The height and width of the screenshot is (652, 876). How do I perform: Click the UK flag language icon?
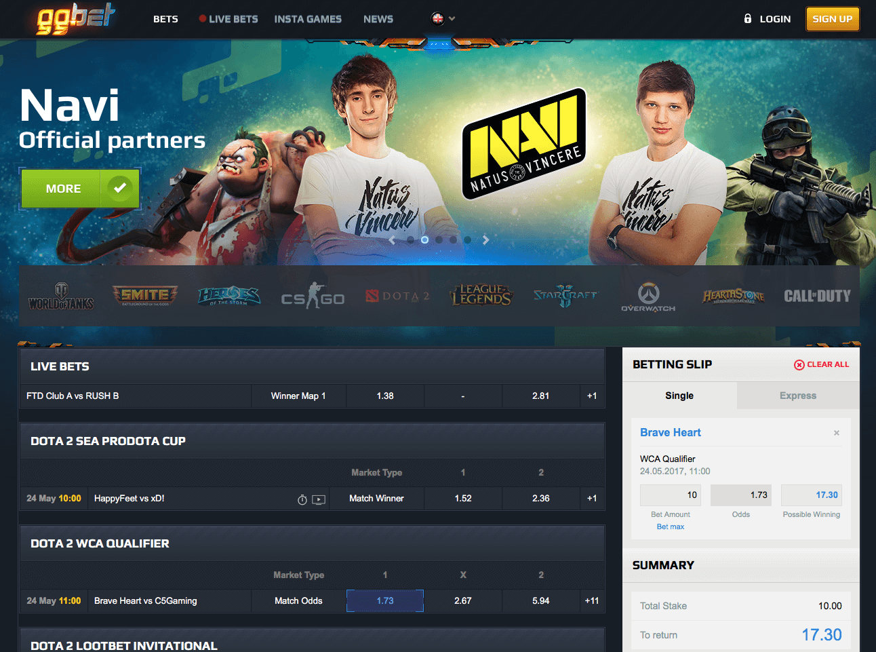click(438, 19)
